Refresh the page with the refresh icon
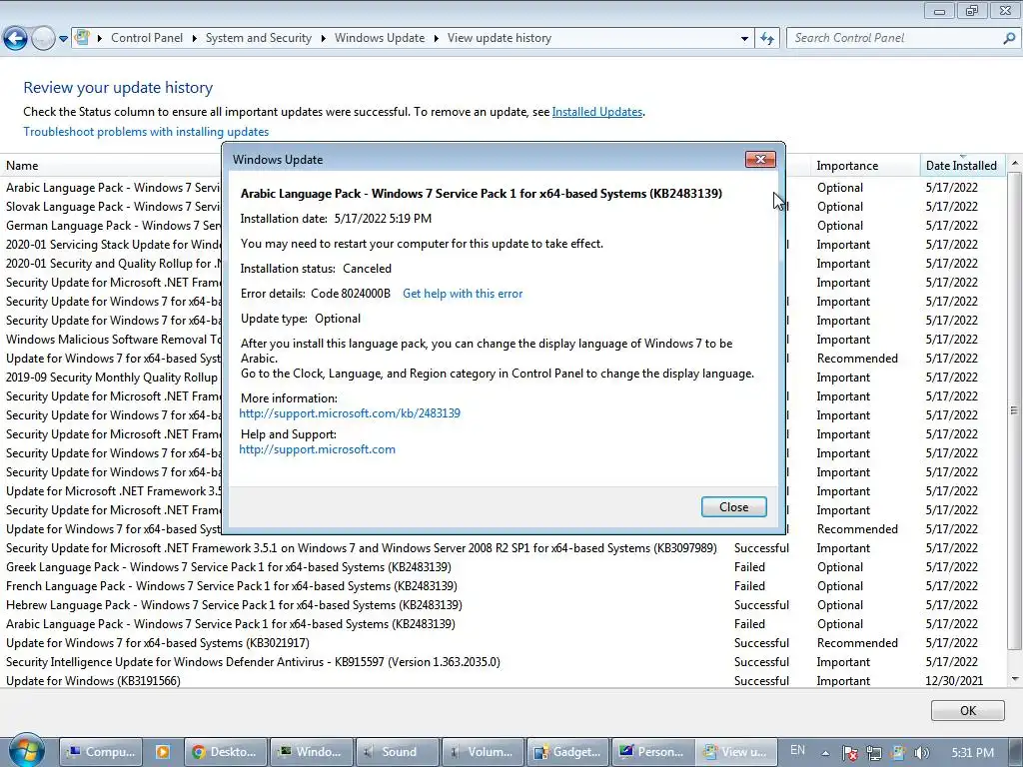Viewport: 1023px width, 767px height. [x=767, y=39]
